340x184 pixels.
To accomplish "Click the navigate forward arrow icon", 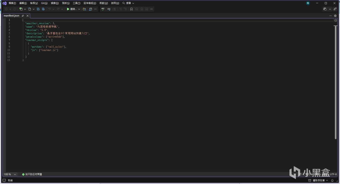I will pos(15,9).
